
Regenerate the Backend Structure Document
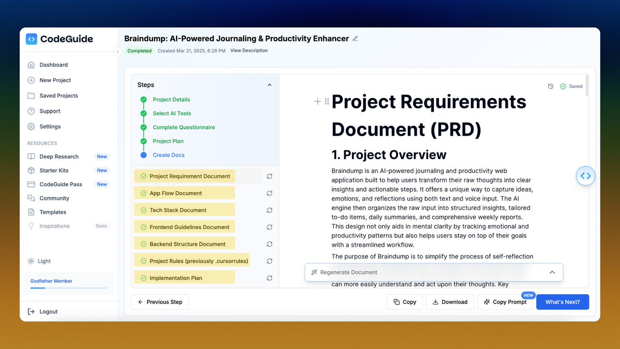click(270, 244)
